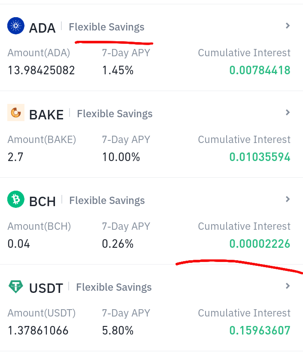Tap the BAKE 10.00% APY value
This screenshot has height=353, width=303.
121,157
